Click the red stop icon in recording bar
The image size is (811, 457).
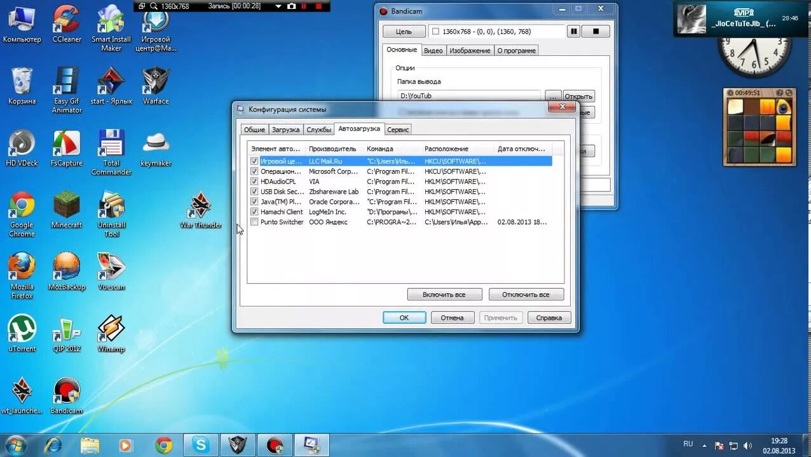coord(318,6)
